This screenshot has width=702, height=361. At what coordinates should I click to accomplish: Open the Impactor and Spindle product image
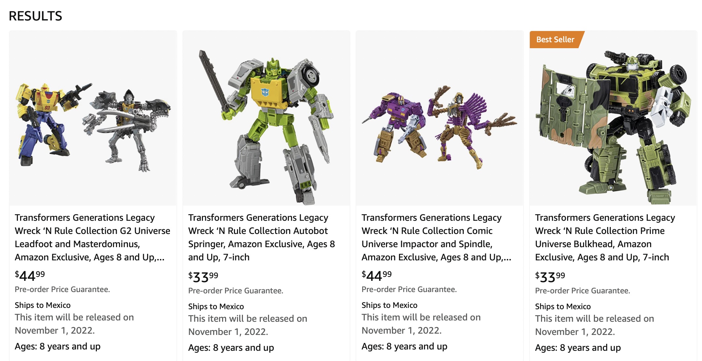[440, 125]
